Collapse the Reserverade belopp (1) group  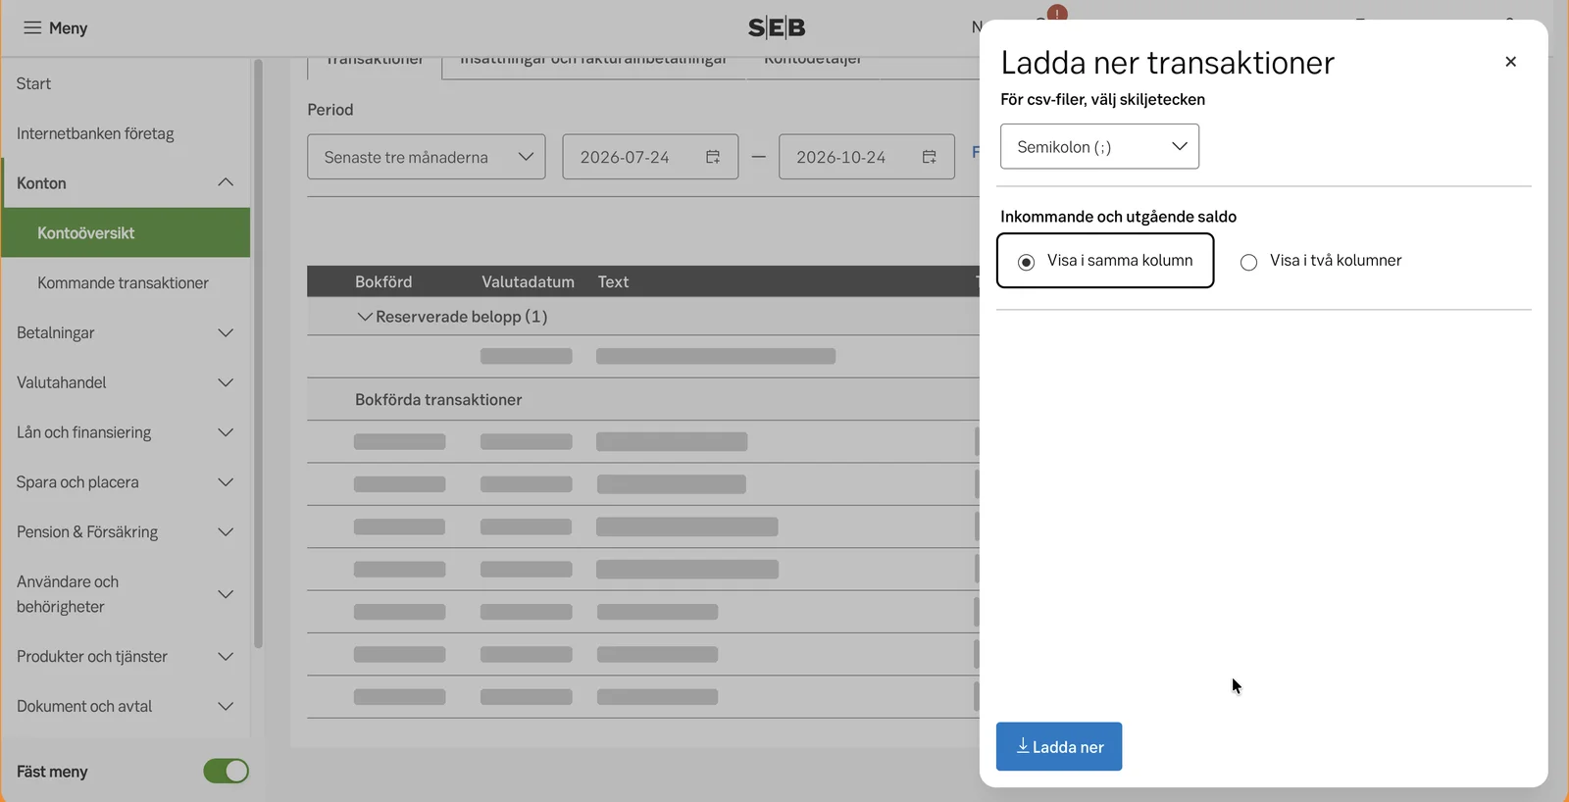(x=365, y=317)
